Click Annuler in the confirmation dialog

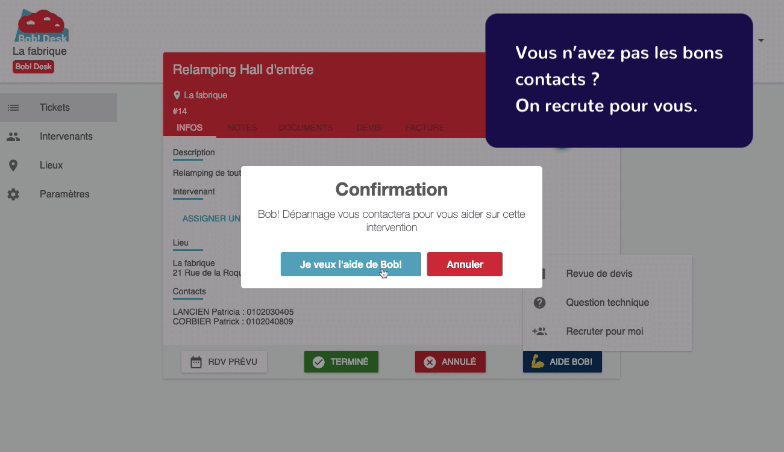click(465, 264)
